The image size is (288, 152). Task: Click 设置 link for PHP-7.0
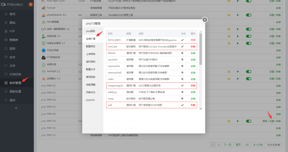pyautogui.click(x=272, y=121)
